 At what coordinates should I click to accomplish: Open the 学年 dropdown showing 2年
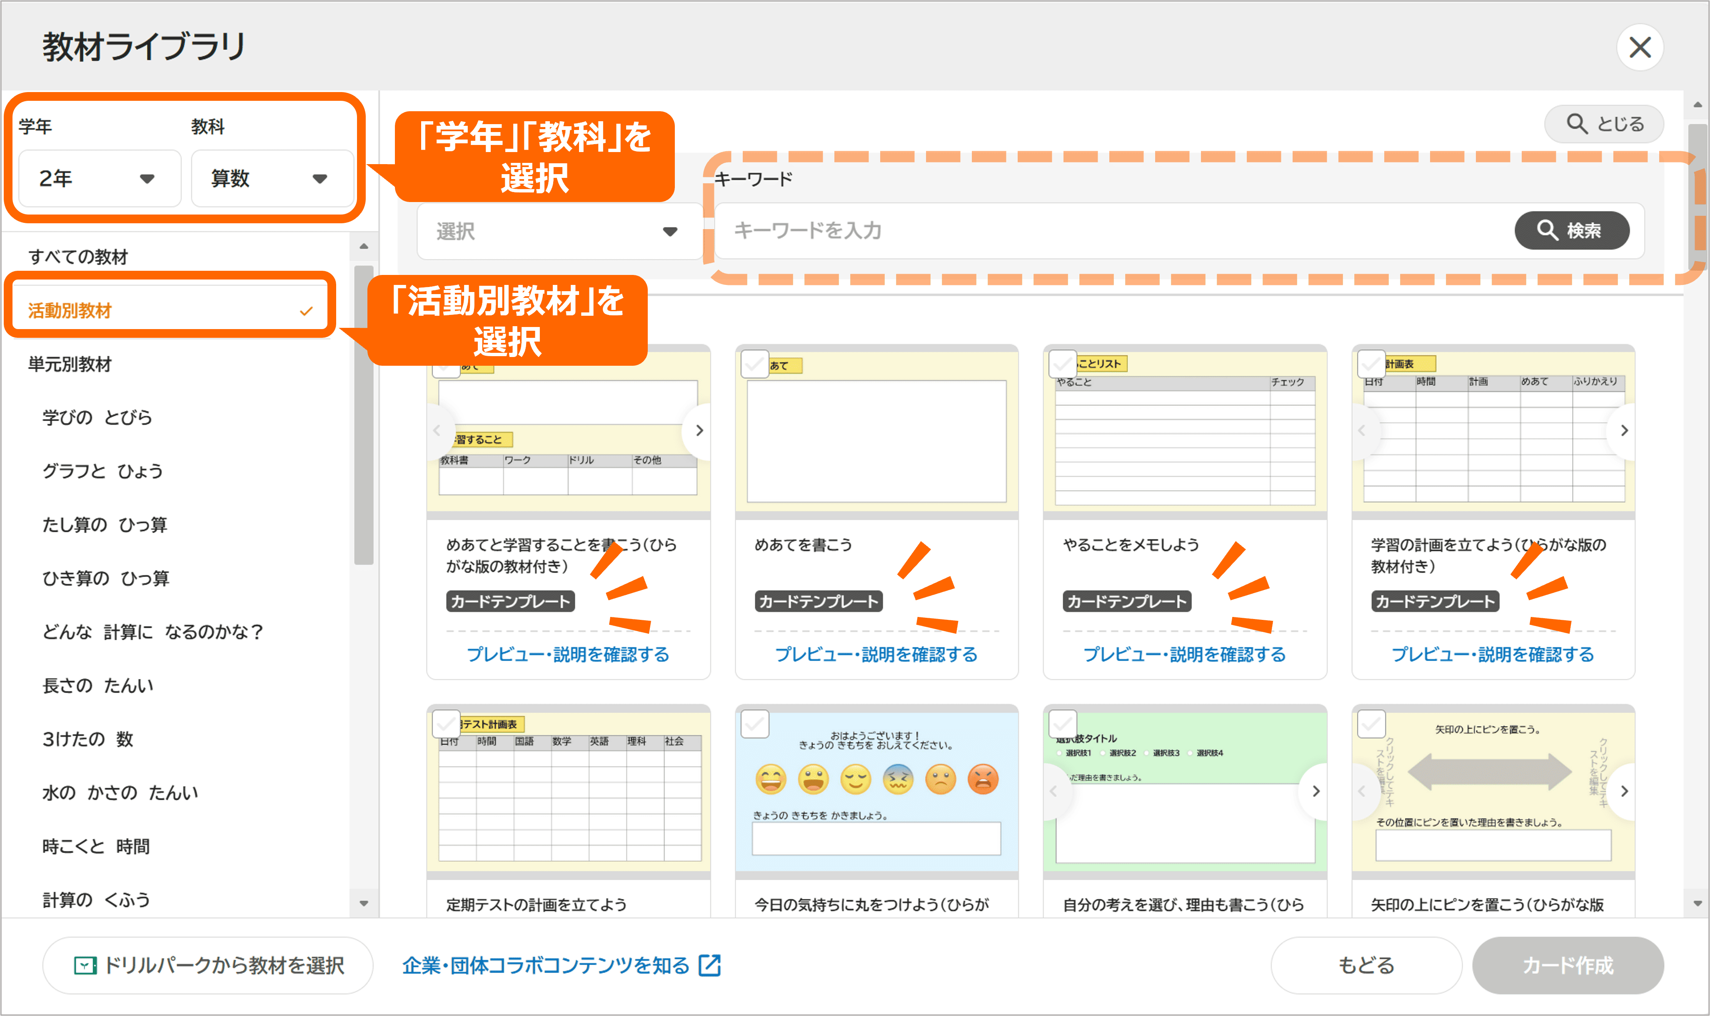click(x=99, y=179)
